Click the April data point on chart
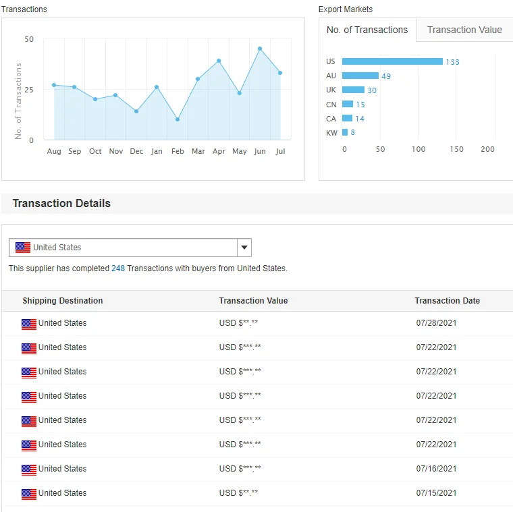 tap(219, 61)
